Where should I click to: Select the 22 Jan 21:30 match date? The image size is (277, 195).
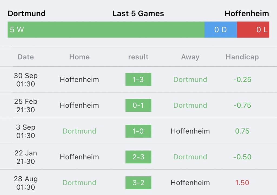coord(26,157)
